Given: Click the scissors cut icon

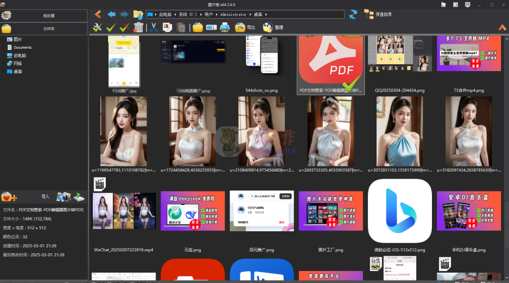Looking at the screenshot, I should [154, 27].
